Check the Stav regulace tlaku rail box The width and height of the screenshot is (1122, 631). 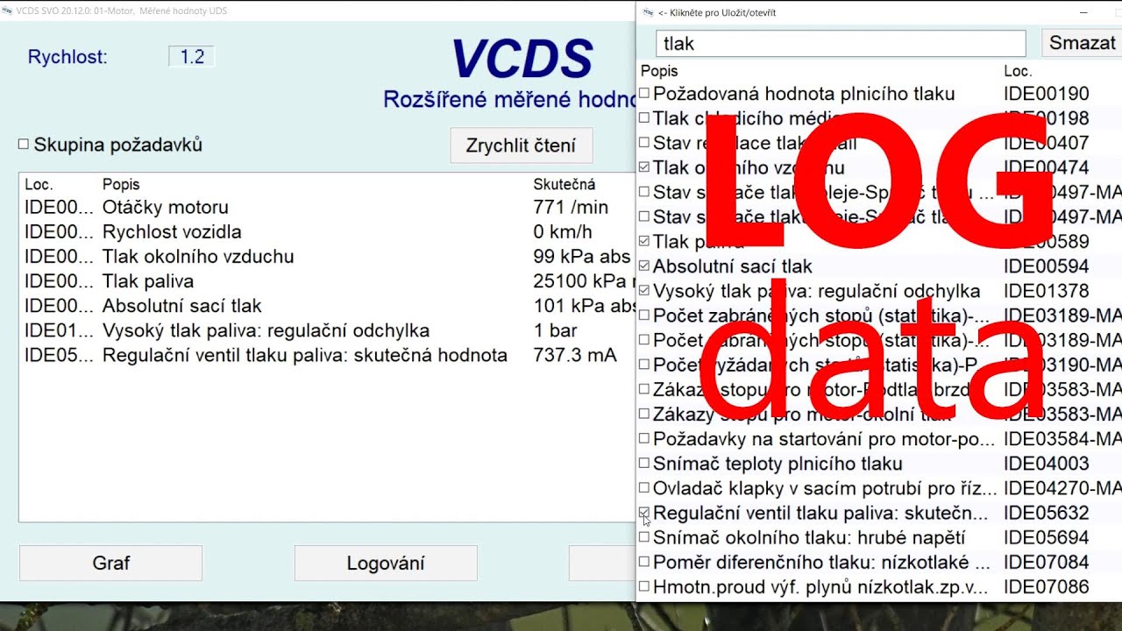tap(645, 142)
